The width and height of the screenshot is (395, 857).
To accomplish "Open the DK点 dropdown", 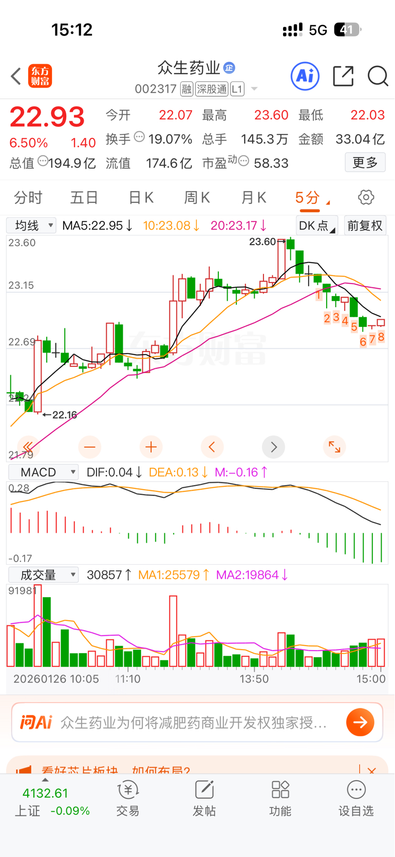I will [317, 225].
